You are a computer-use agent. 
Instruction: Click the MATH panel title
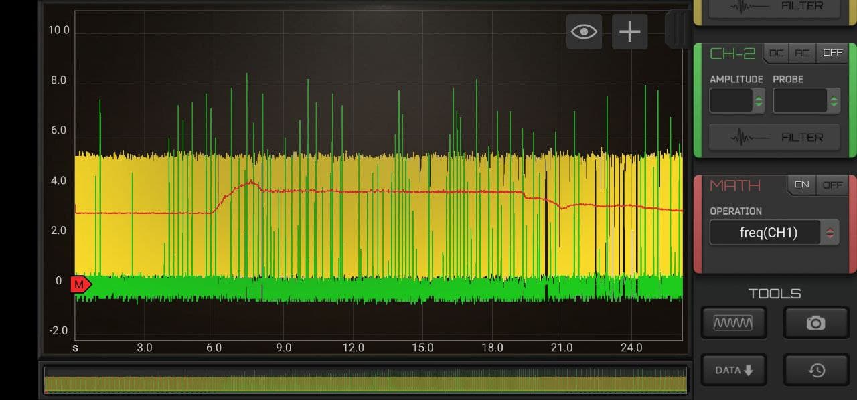735,185
